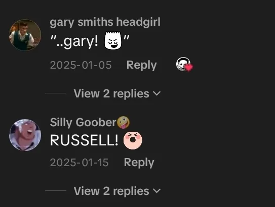The width and height of the screenshot is (275, 207).
Task: Click the Silly Goober username
Action: pos(83,122)
